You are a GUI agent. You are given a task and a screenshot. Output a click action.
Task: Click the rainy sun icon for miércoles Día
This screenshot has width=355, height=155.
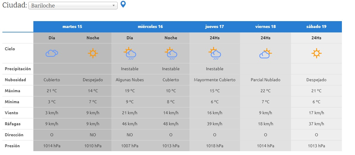coord(130,53)
